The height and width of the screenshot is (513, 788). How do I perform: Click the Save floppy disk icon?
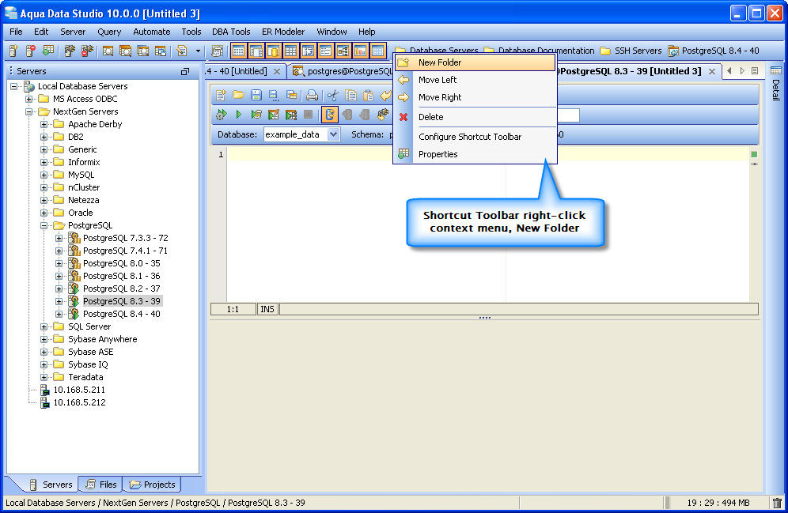[x=256, y=95]
